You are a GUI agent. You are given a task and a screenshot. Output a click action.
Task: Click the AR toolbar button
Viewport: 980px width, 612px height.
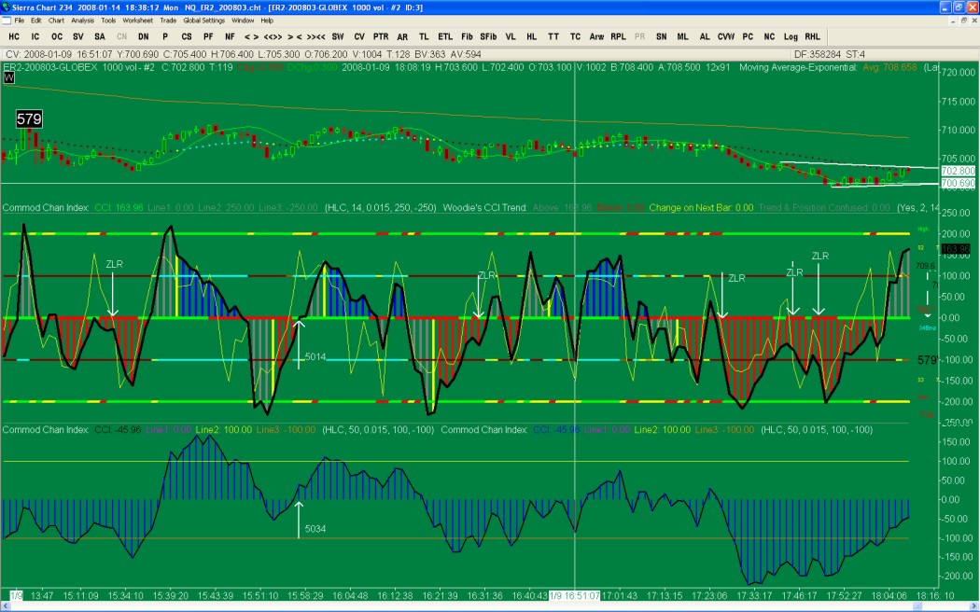[402, 36]
